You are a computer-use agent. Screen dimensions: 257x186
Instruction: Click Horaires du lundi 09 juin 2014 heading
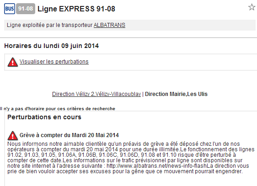click(52, 46)
